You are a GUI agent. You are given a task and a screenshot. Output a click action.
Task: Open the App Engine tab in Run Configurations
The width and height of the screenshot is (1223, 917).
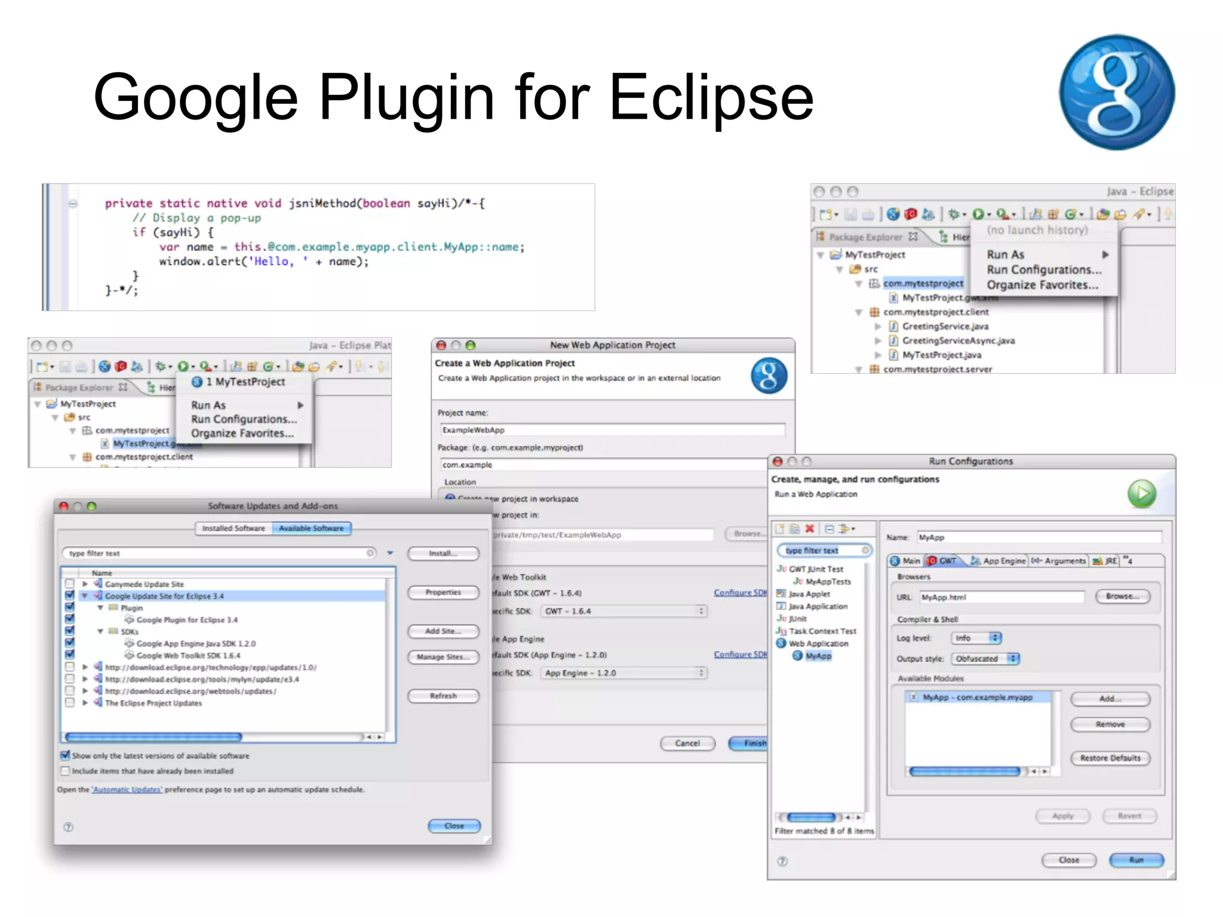coord(998,561)
